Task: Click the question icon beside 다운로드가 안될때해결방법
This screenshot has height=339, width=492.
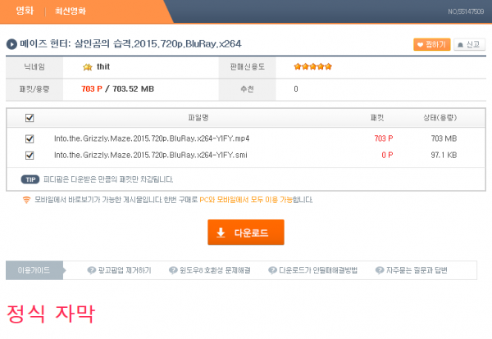Action: coord(273,269)
